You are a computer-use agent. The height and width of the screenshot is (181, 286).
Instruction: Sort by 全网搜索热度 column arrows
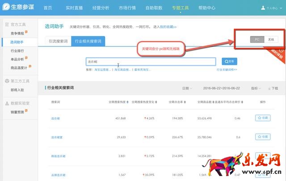(128, 102)
